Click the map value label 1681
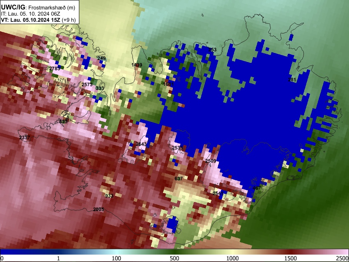 168,84
